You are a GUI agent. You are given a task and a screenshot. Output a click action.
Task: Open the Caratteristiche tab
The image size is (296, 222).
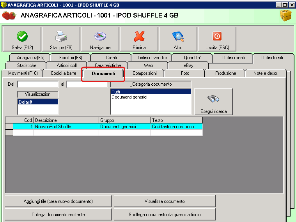tap(108, 65)
